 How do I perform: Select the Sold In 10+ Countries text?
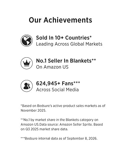click(63, 38)
